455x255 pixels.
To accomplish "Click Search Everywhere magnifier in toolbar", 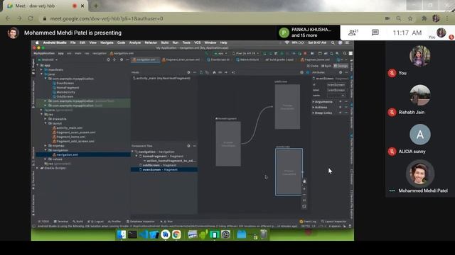I will [x=344, y=54].
